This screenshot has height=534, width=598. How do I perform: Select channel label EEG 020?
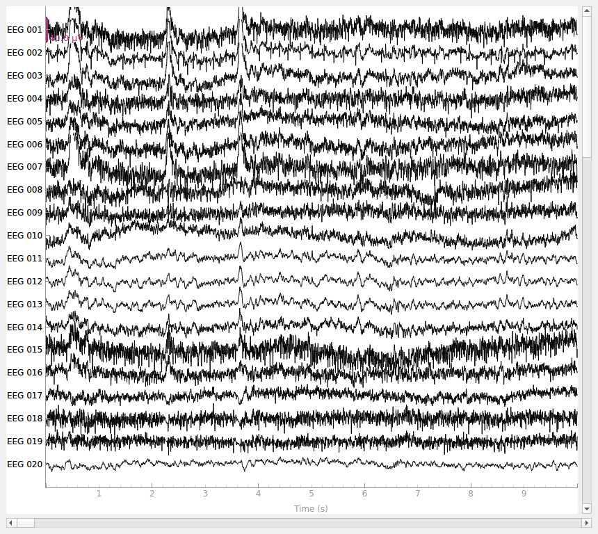pos(25,464)
